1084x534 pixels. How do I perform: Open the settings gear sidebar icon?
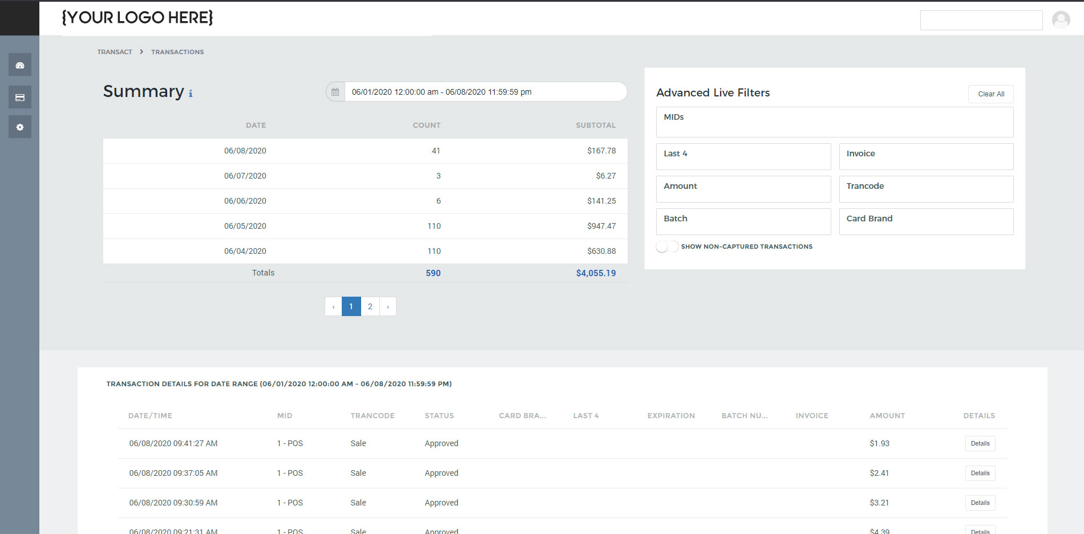pyautogui.click(x=20, y=127)
